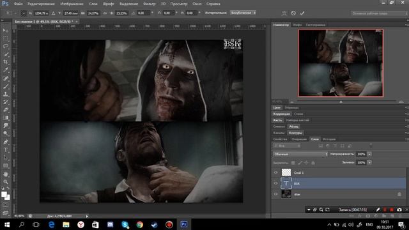Select the Zoom tool in the toolbox

tap(6, 181)
